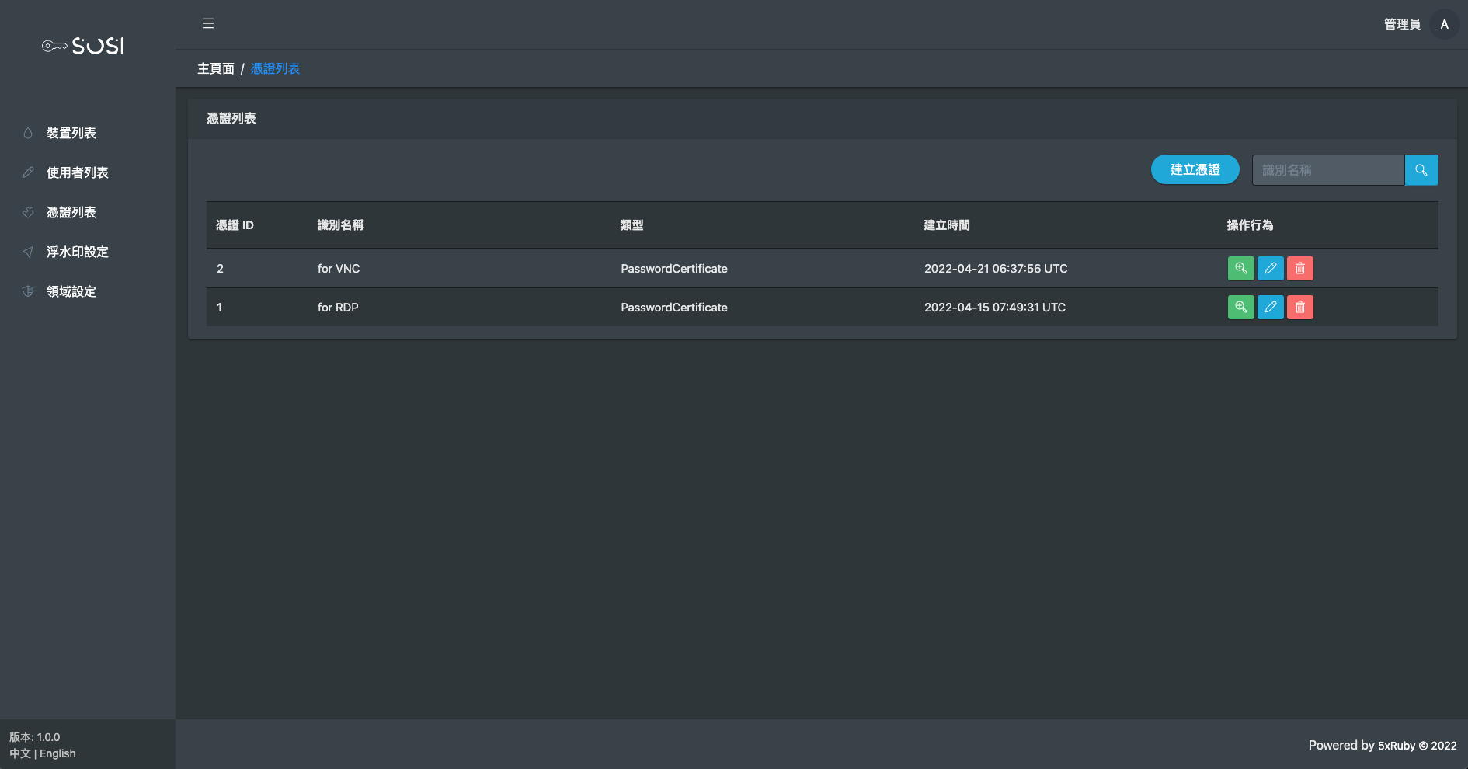Screen dimensions: 1468x769
Task: Delete the 'for RDP' credential
Action: pyautogui.click(x=1299, y=308)
